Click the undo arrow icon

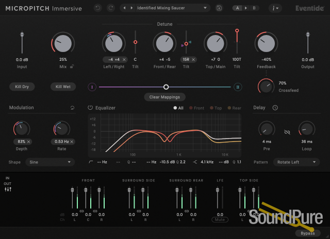pyautogui.click(x=98, y=8)
